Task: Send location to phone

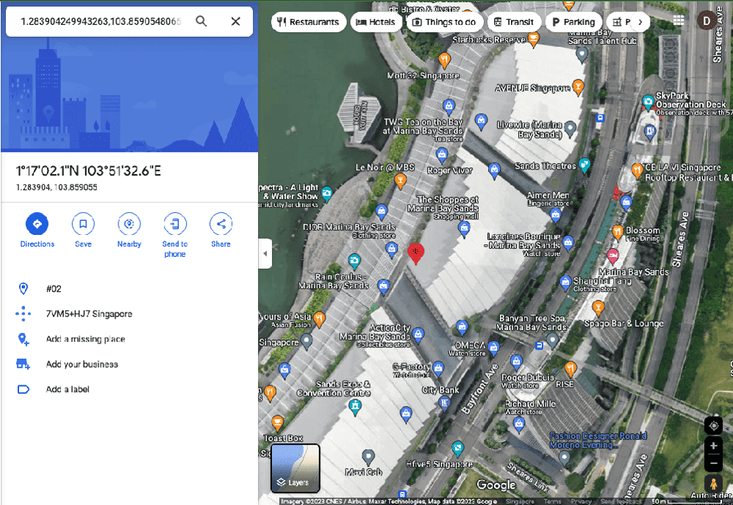Action: 175,224
